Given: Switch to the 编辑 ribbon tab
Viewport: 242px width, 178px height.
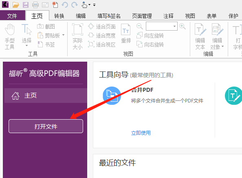Looking at the screenshot, I should (81, 16).
